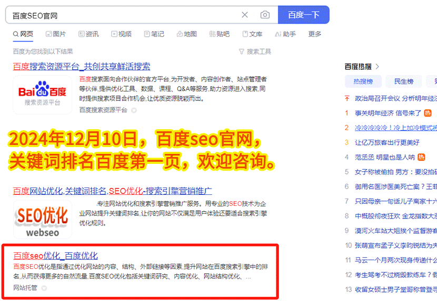Open hot topic 冷冷冷冷！冷上加冷模式
Image resolution: width=437 pixels, height=301 pixels.
tap(396, 128)
